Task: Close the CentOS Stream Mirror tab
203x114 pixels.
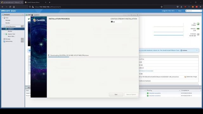Action: click(46, 2)
